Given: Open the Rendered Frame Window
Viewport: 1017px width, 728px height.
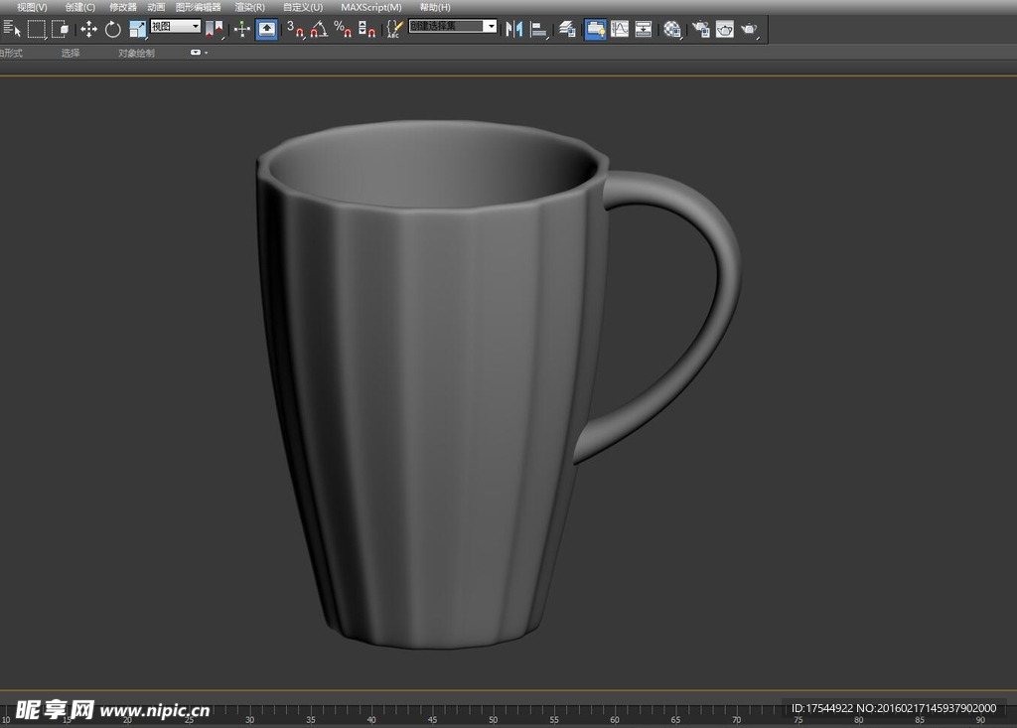Looking at the screenshot, I should tap(724, 29).
